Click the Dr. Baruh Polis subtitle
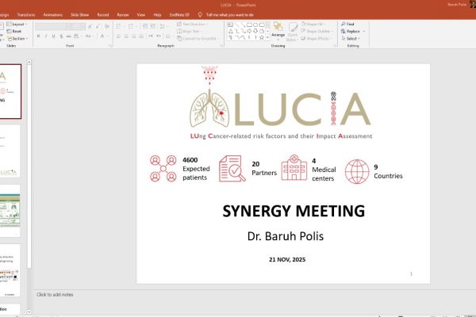 coord(286,236)
